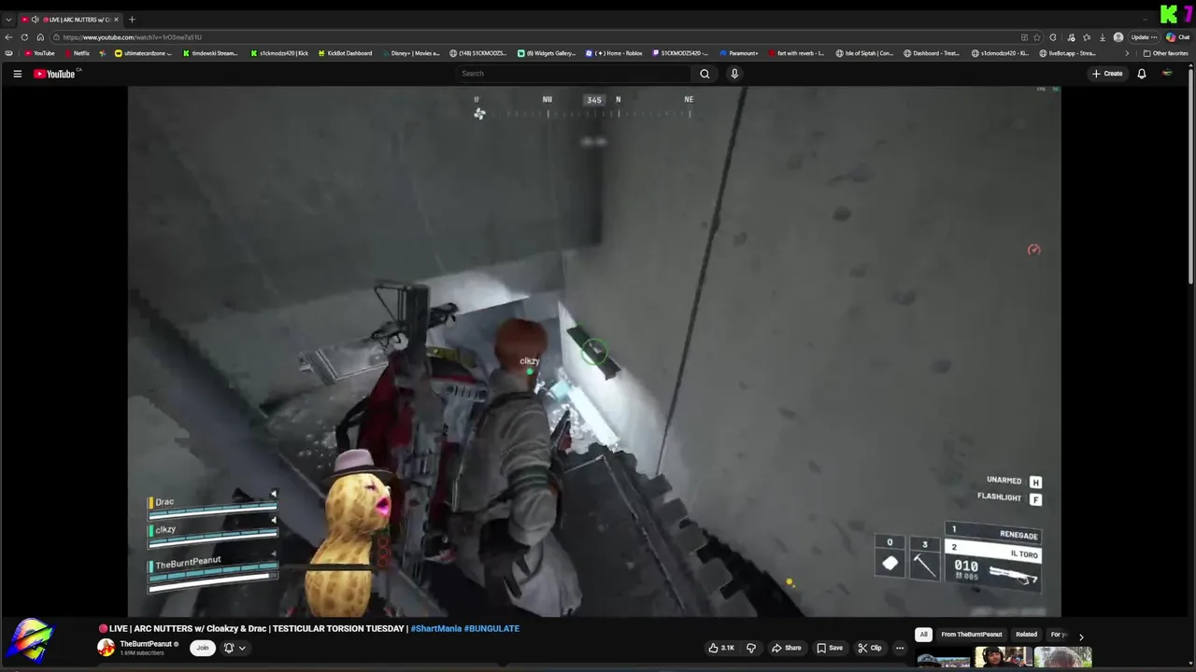Open a new browser tab
The width and height of the screenshot is (1196, 672).
tap(132, 20)
